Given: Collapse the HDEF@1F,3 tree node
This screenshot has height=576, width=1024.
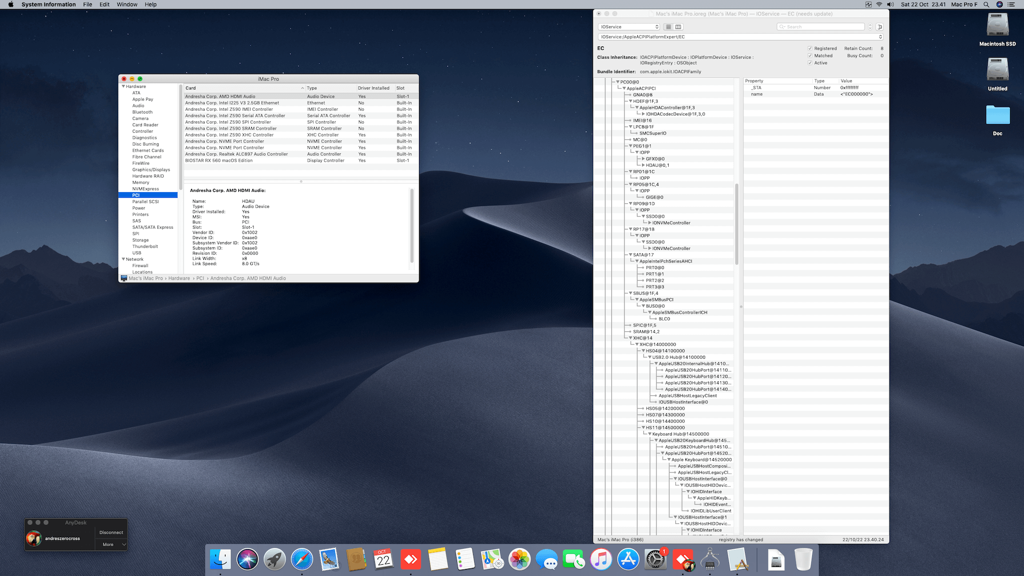Looking at the screenshot, I should pyautogui.click(x=630, y=101).
